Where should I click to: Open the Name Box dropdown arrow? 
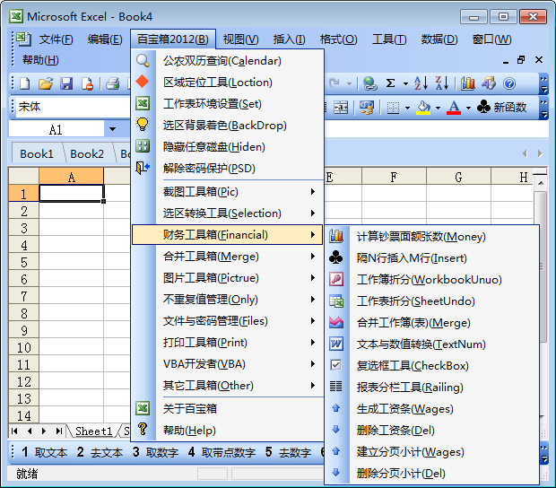tap(112, 129)
